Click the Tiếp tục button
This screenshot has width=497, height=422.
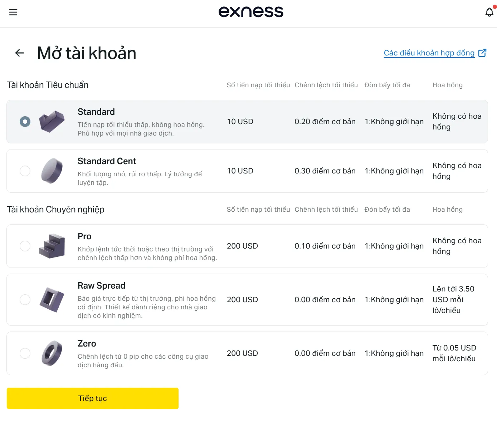tap(93, 398)
